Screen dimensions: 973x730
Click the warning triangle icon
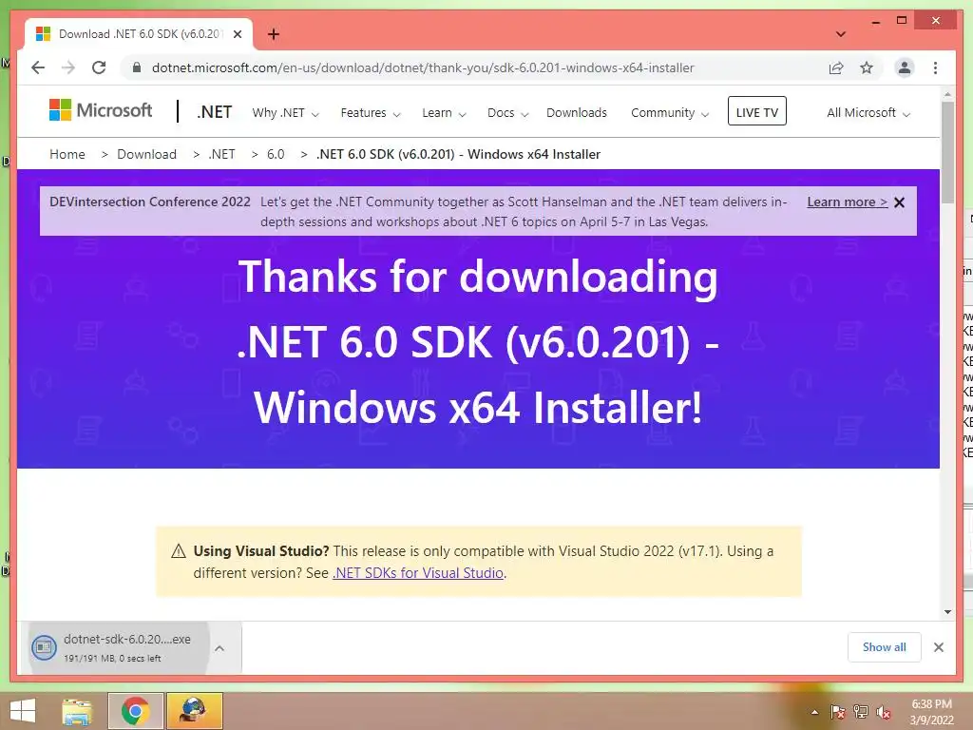click(x=178, y=550)
